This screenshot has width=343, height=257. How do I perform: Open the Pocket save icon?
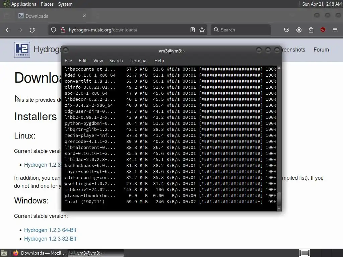coord(287,30)
